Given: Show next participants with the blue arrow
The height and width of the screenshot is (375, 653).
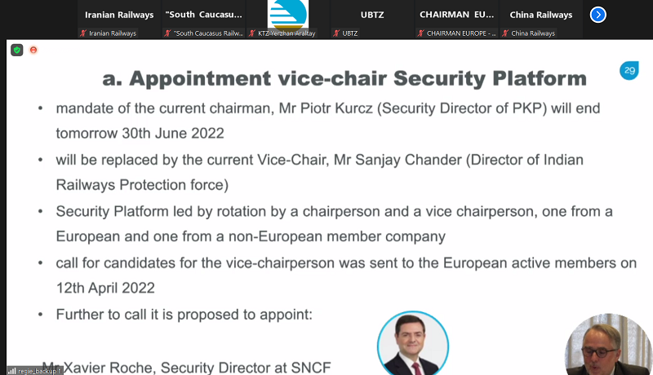Looking at the screenshot, I should pyautogui.click(x=598, y=15).
